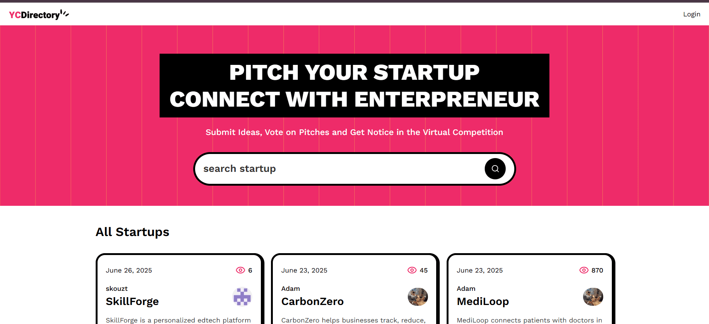Click author name Adam on CarbonZero card
709x324 pixels.
pos(290,289)
